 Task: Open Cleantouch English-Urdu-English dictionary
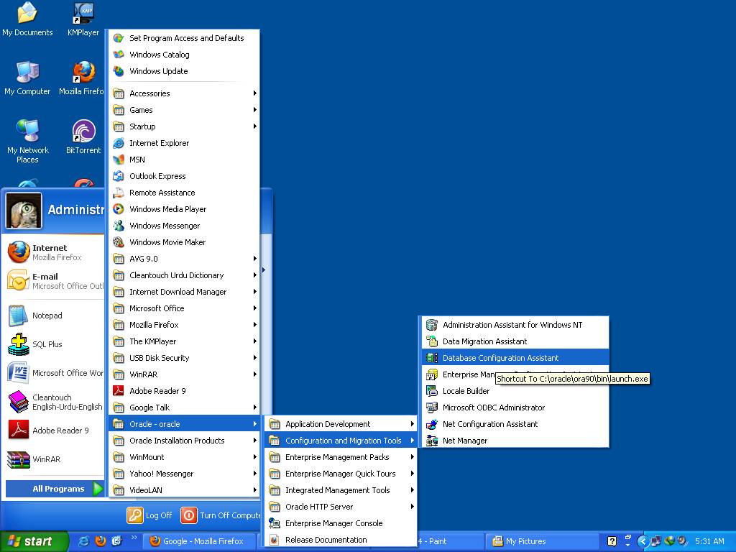[x=55, y=402]
